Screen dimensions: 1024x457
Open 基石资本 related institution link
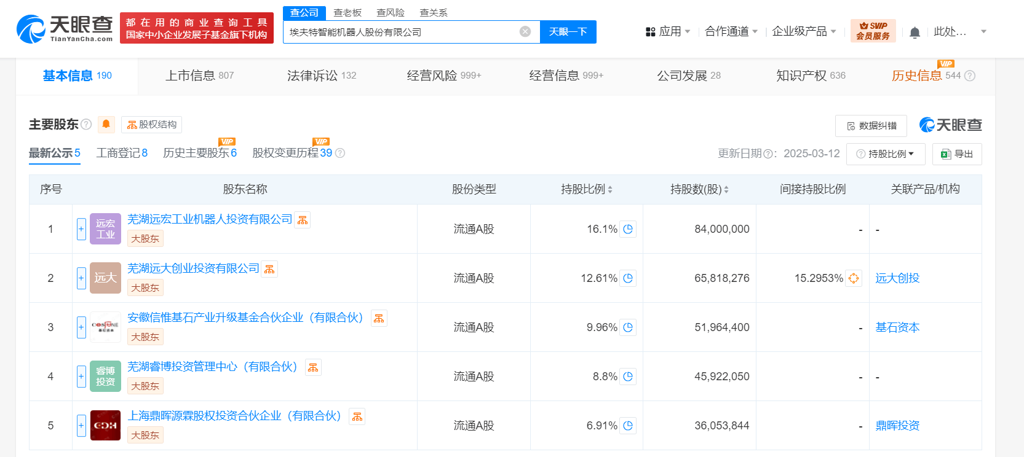pyautogui.click(x=897, y=327)
